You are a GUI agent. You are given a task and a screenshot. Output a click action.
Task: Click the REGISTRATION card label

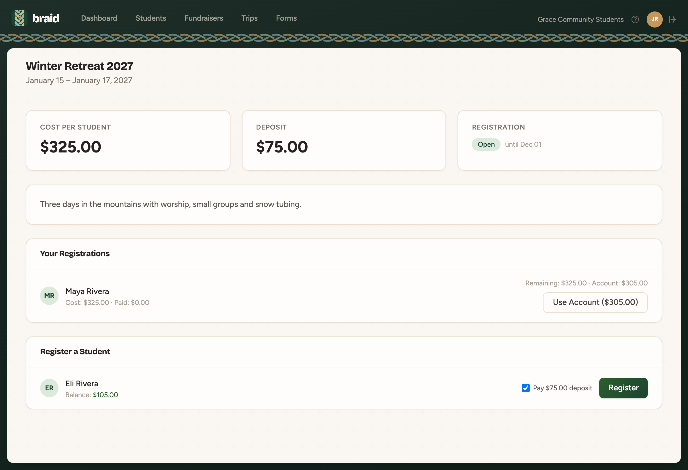point(498,127)
